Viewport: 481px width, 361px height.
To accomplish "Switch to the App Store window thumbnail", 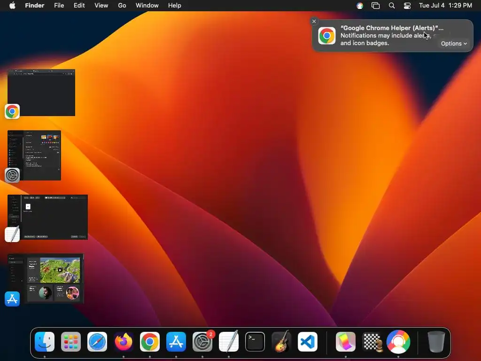I will point(46,278).
